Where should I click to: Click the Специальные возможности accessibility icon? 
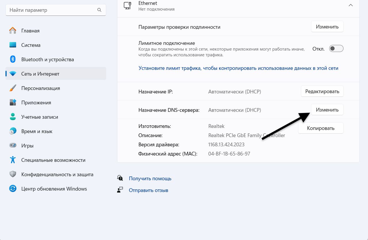[x=13, y=160]
